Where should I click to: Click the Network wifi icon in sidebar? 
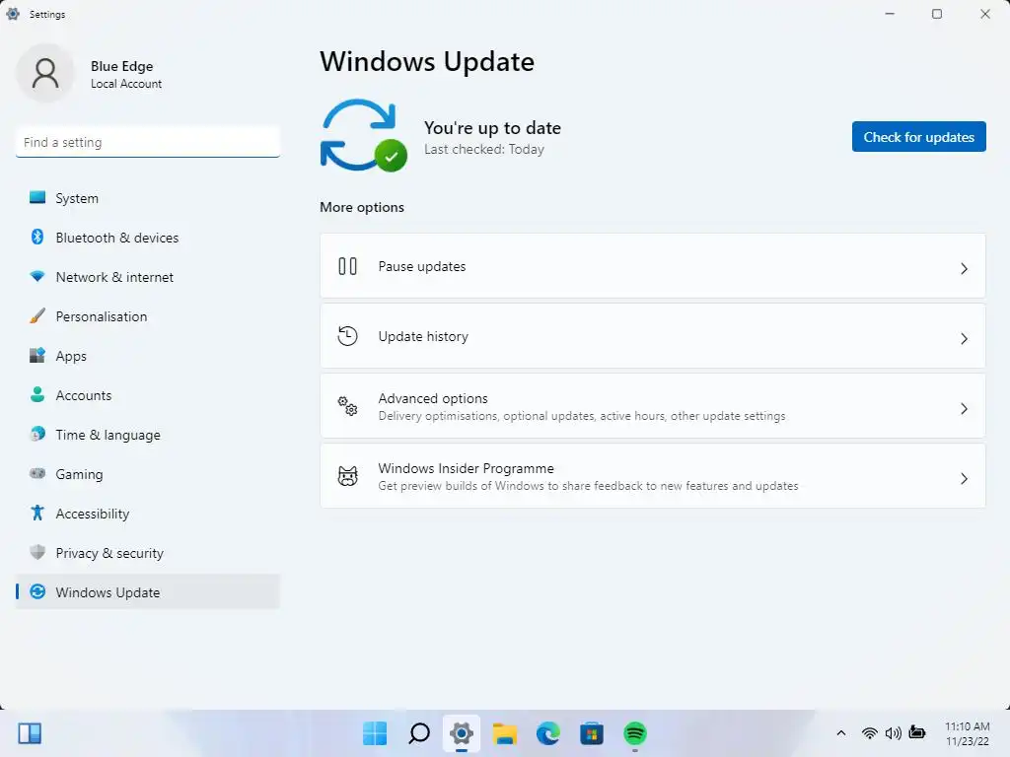37,276
